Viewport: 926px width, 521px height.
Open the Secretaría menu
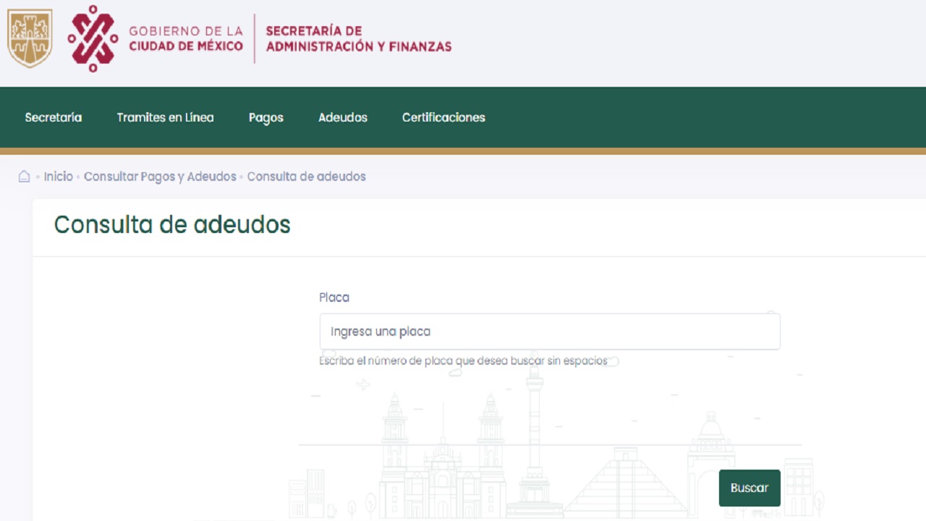(x=54, y=117)
